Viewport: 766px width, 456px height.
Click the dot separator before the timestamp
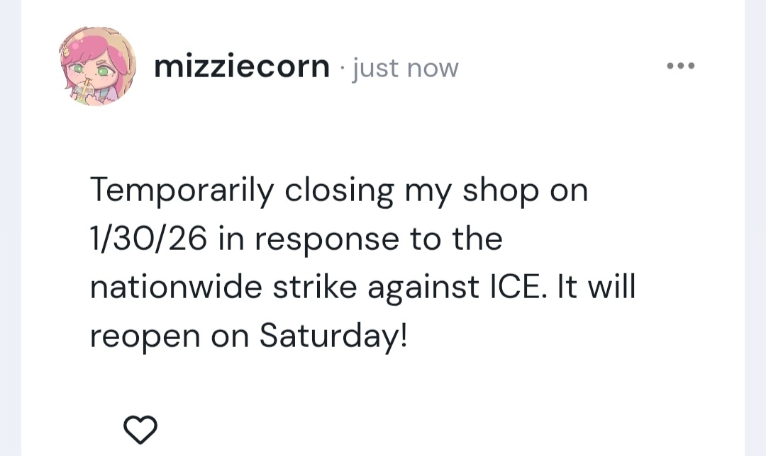[x=343, y=69]
